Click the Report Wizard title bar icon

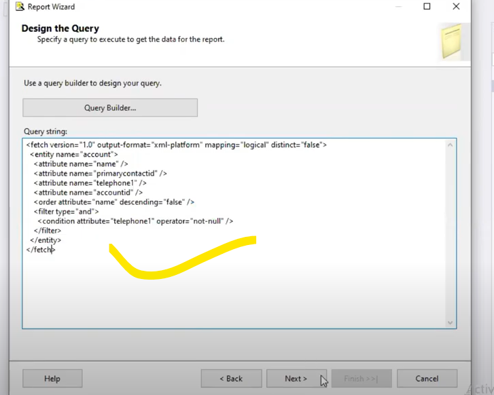click(20, 6)
